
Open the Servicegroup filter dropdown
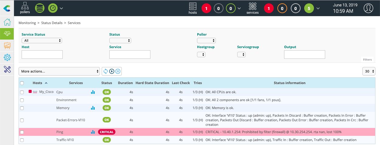241,55
